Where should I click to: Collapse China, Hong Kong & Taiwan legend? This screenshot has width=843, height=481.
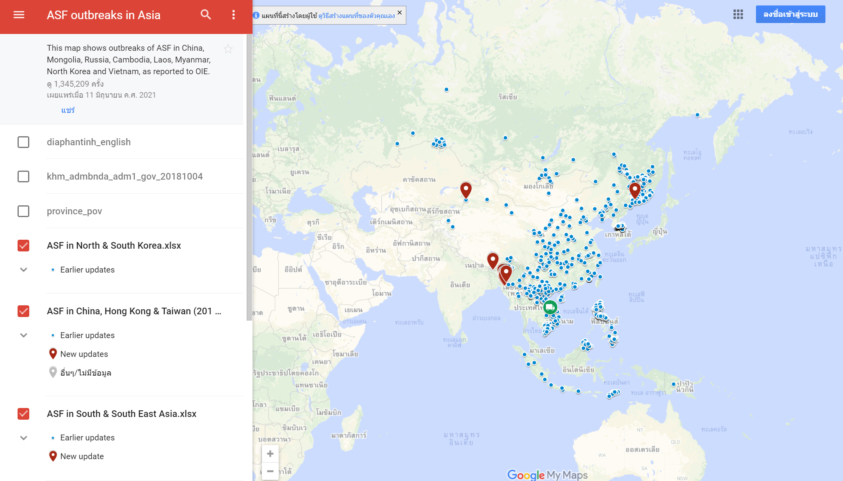tap(23, 335)
